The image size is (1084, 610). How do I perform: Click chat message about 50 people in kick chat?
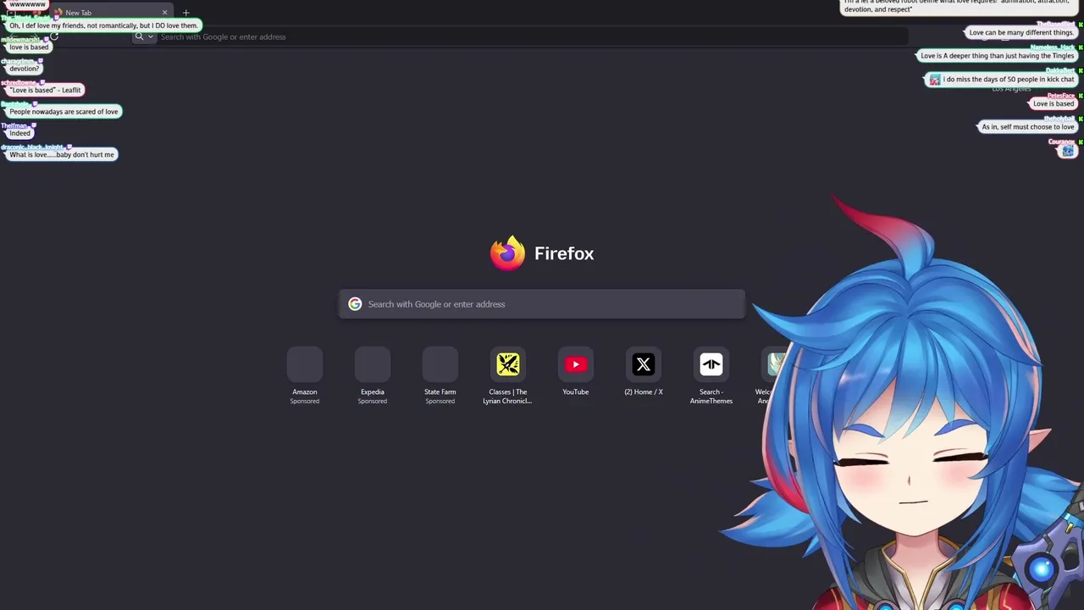coord(1002,80)
